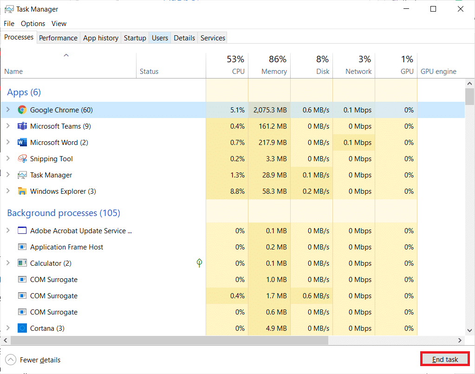This screenshot has height=374, width=475.
Task: Sort by the Name column header
Action: [x=68, y=66]
